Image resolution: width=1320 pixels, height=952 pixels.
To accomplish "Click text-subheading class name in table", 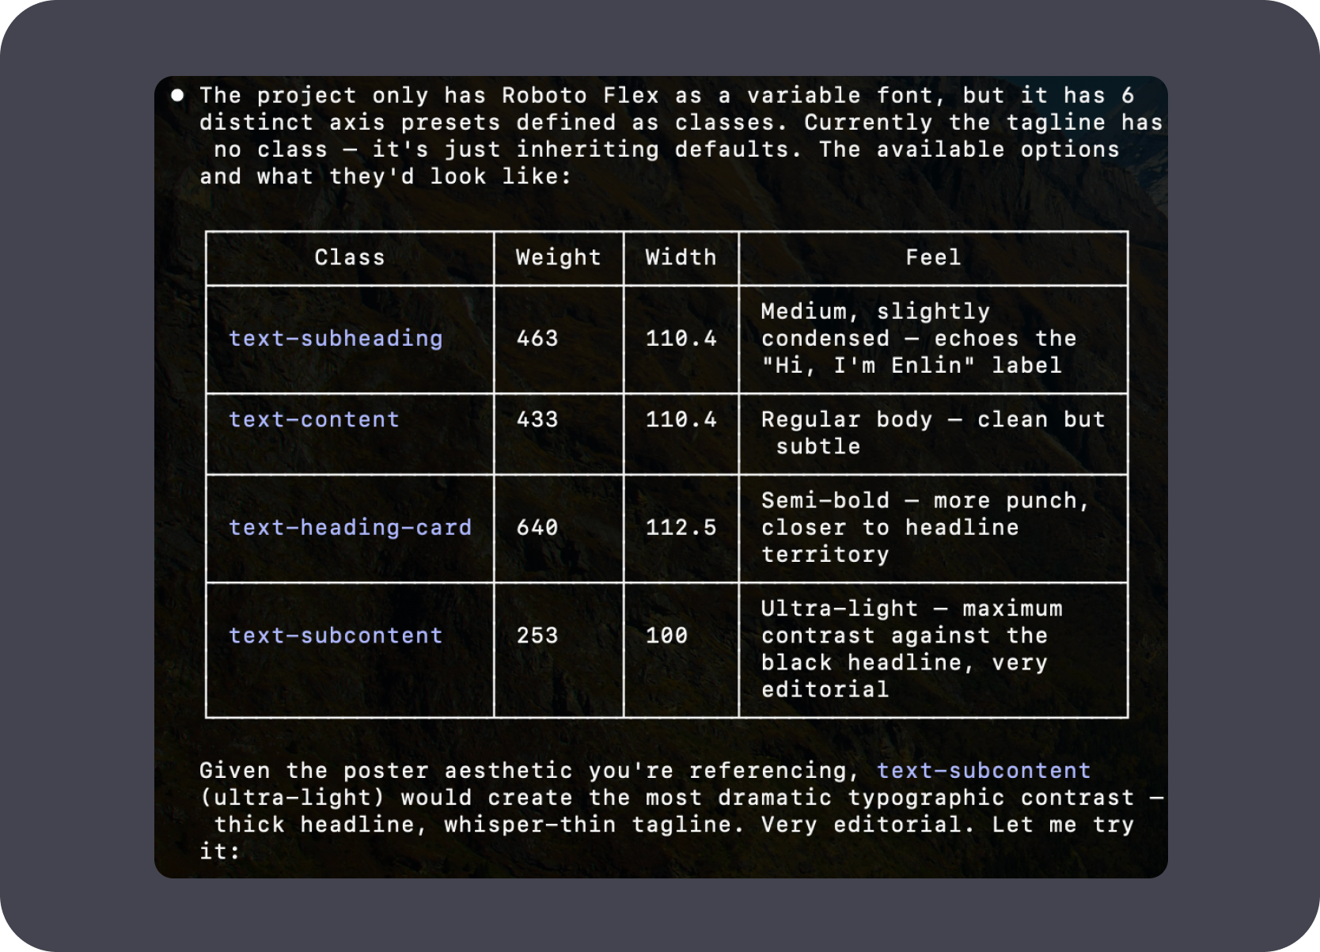I will (336, 339).
